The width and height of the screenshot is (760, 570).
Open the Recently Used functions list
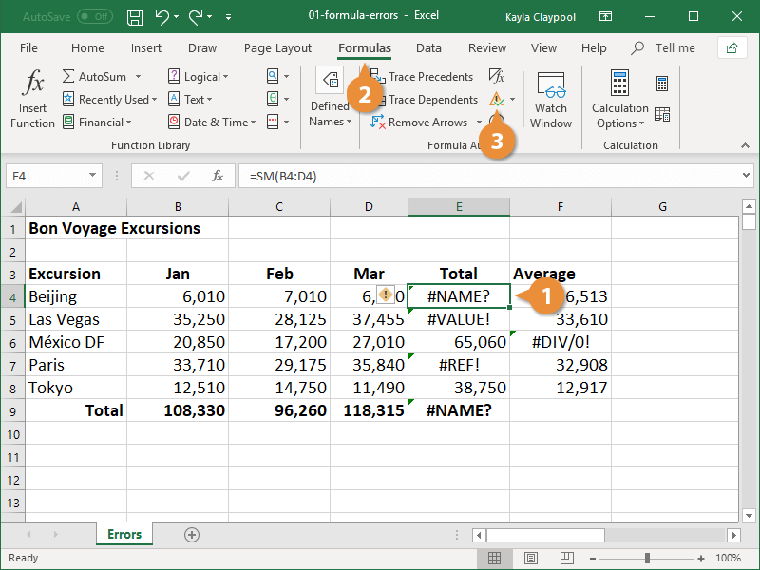pos(109,100)
